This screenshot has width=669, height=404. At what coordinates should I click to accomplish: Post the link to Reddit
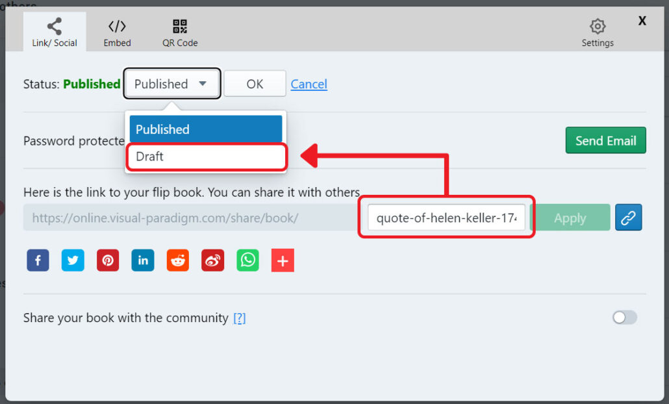pos(178,260)
